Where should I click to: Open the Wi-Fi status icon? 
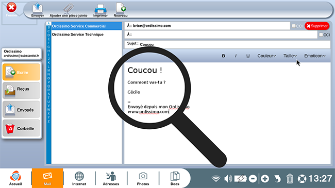click(x=216, y=179)
